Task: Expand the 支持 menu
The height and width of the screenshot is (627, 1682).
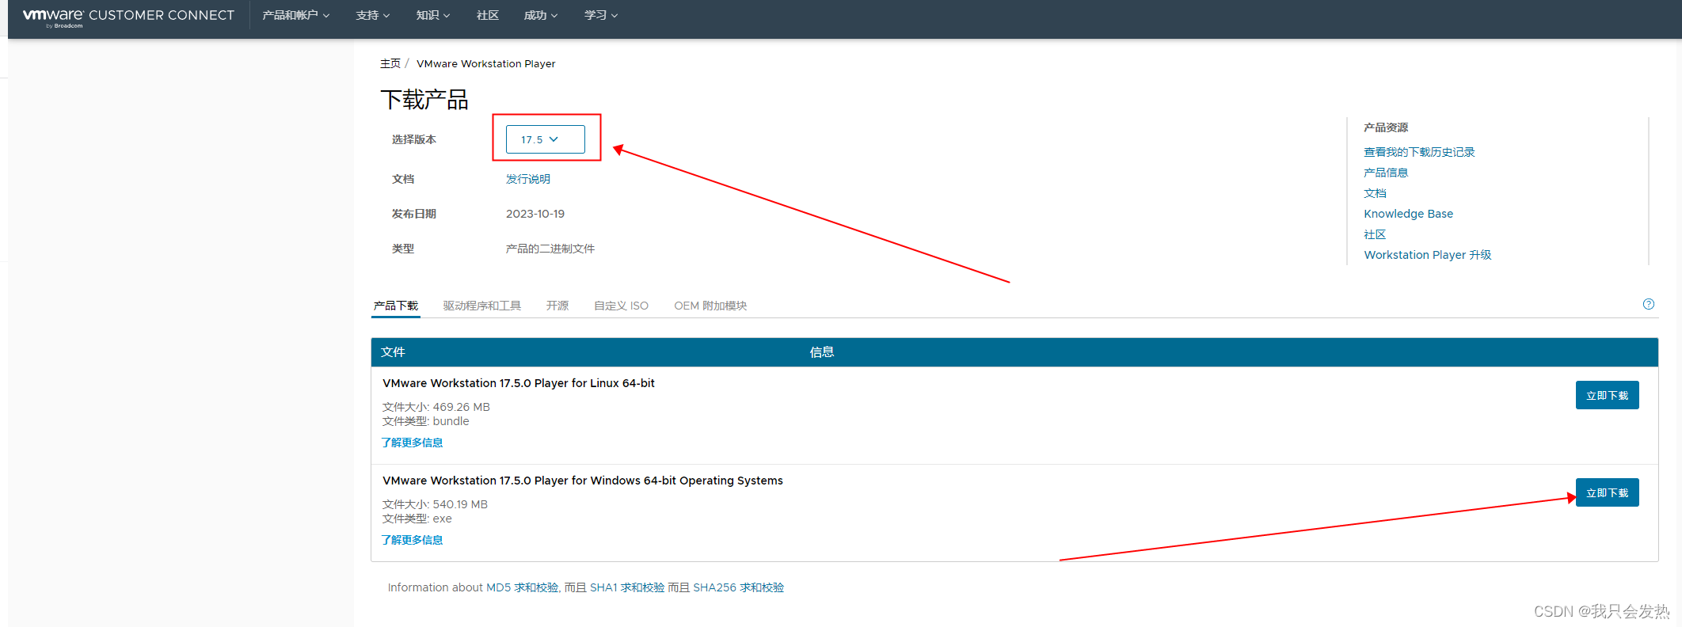Action: pyautogui.click(x=373, y=15)
